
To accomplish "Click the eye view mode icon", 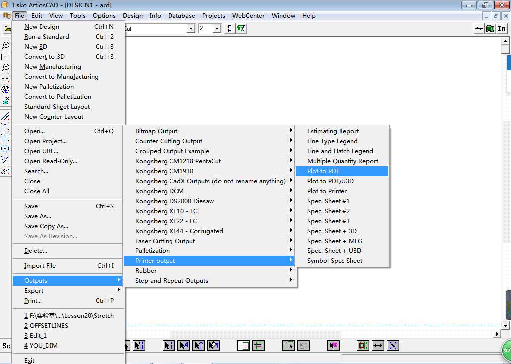I will (5, 101).
